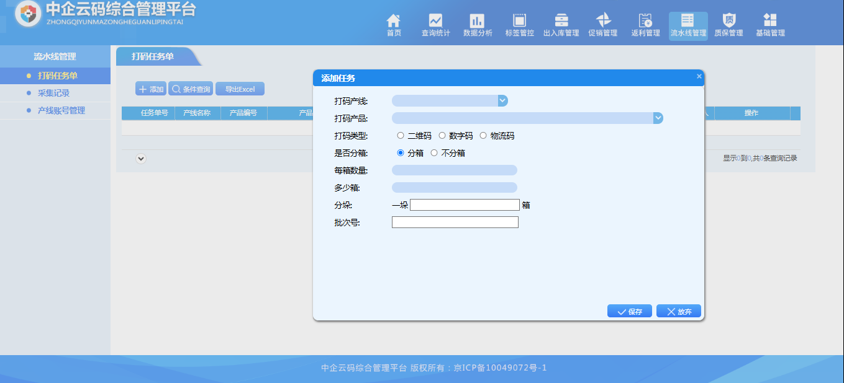Focus the 批次号 input field
Screen dimensions: 844x383
pos(455,222)
